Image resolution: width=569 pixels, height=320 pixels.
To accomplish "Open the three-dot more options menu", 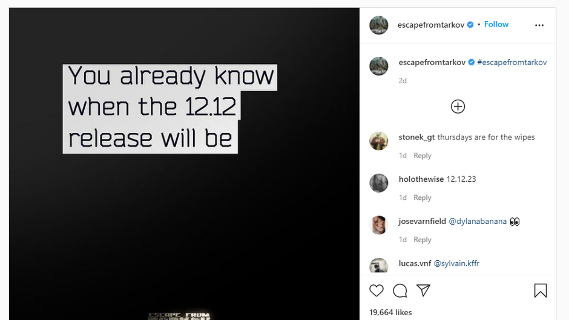I will 539,25.
